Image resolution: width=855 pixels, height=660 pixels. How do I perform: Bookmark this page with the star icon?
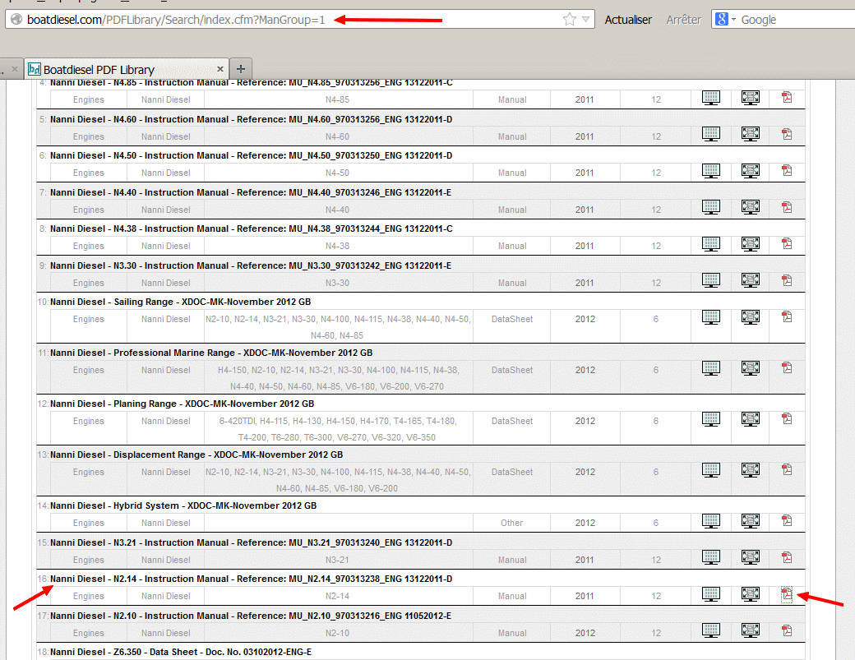click(x=570, y=20)
